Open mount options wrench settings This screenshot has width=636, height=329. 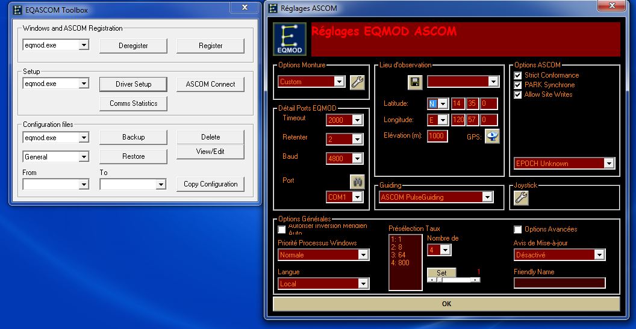pos(357,82)
